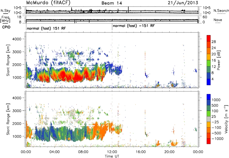Click the '3000' tick on velocity panel

click(x=17, y=111)
